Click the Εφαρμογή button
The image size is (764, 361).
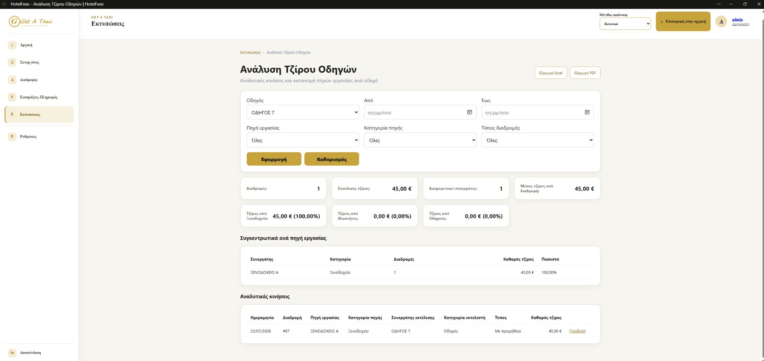tap(274, 159)
